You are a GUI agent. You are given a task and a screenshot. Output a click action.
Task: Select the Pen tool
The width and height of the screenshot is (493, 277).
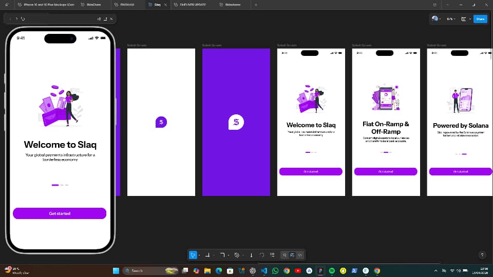tap(237, 255)
